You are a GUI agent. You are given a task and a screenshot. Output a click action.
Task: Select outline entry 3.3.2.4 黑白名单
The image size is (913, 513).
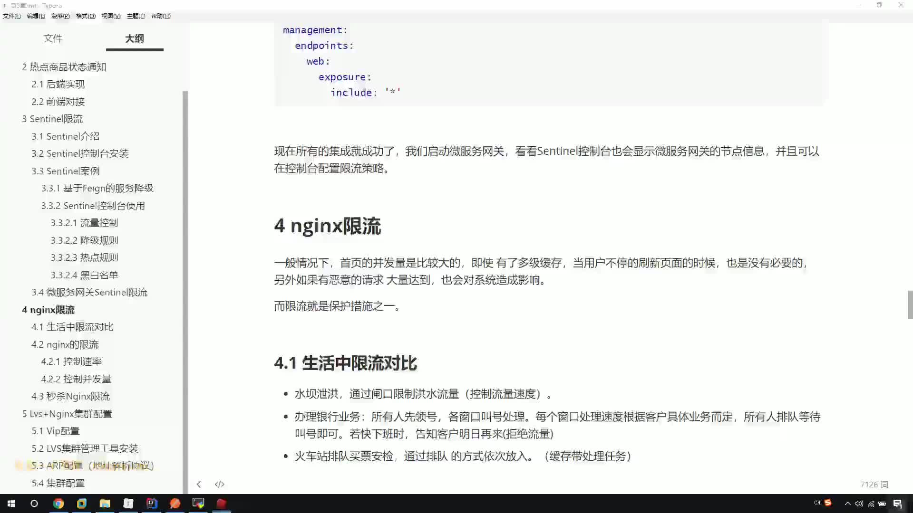(84, 275)
